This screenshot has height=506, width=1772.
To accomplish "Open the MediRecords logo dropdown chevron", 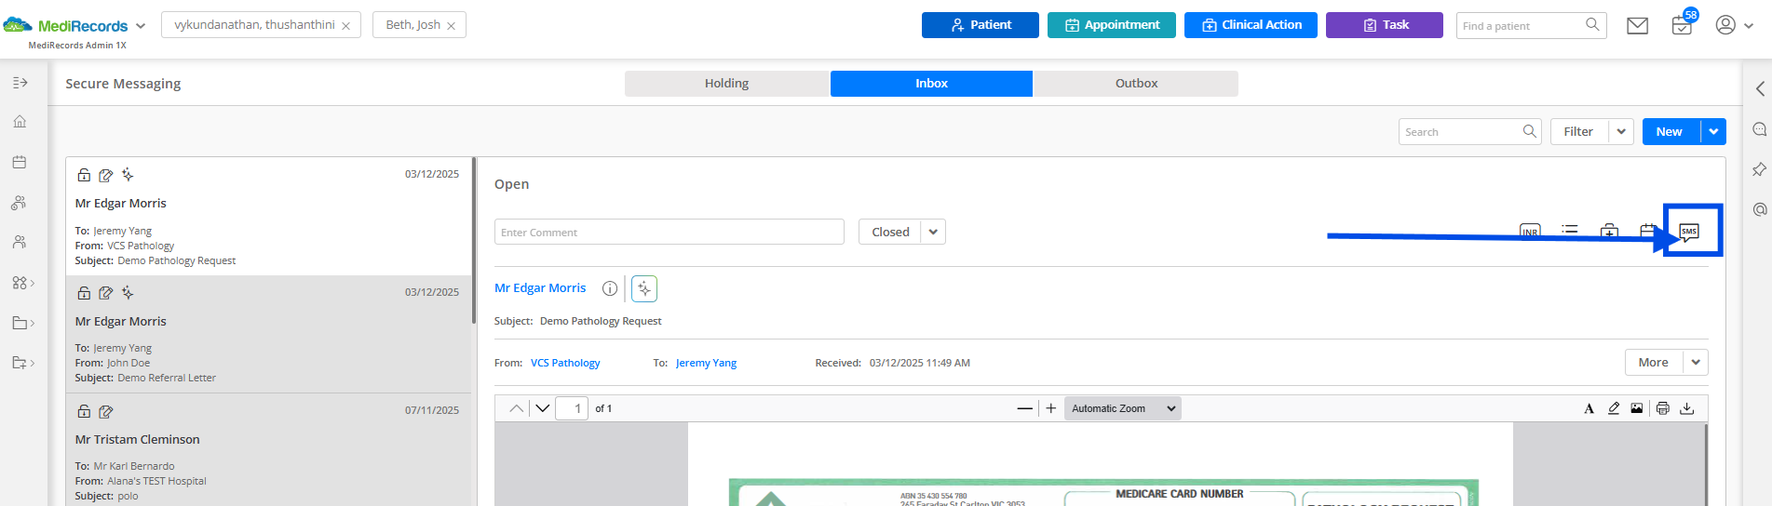I will click(141, 26).
